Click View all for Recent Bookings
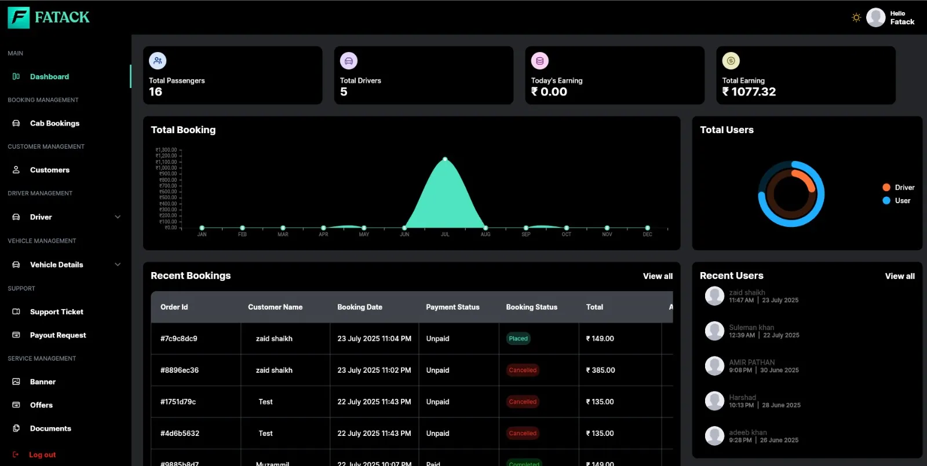927x466 pixels. pos(658,276)
